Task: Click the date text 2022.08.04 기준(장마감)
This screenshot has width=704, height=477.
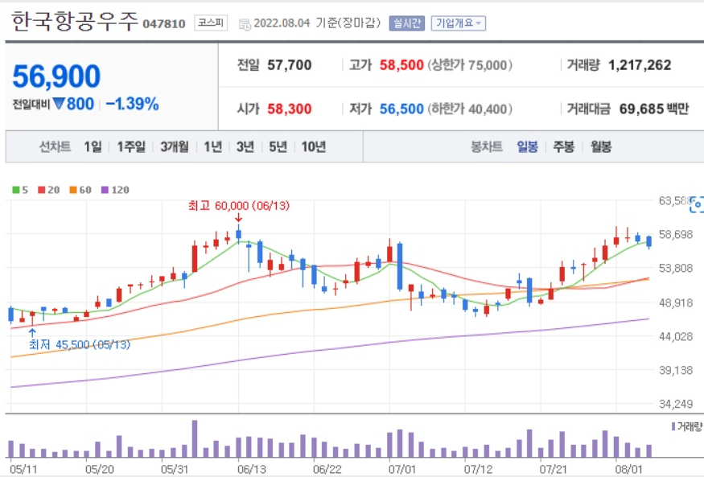Action: pos(317,23)
